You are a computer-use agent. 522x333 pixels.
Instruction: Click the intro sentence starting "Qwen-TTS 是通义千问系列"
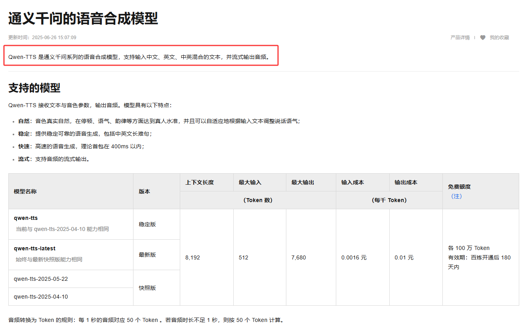pyautogui.click(x=139, y=57)
